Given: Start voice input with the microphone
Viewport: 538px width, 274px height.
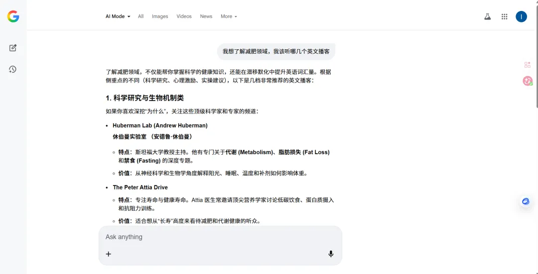Looking at the screenshot, I should point(331,254).
